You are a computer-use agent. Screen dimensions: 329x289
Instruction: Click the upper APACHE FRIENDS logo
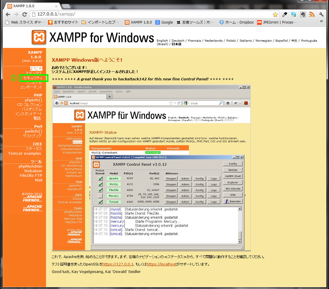[x=32, y=199]
